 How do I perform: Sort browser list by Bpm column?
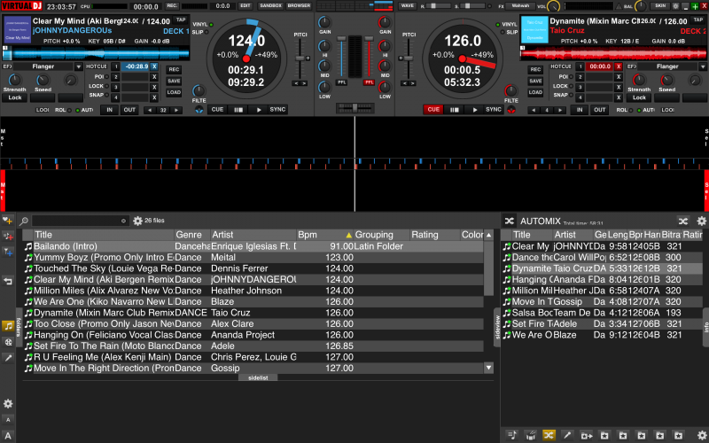click(324, 235)
